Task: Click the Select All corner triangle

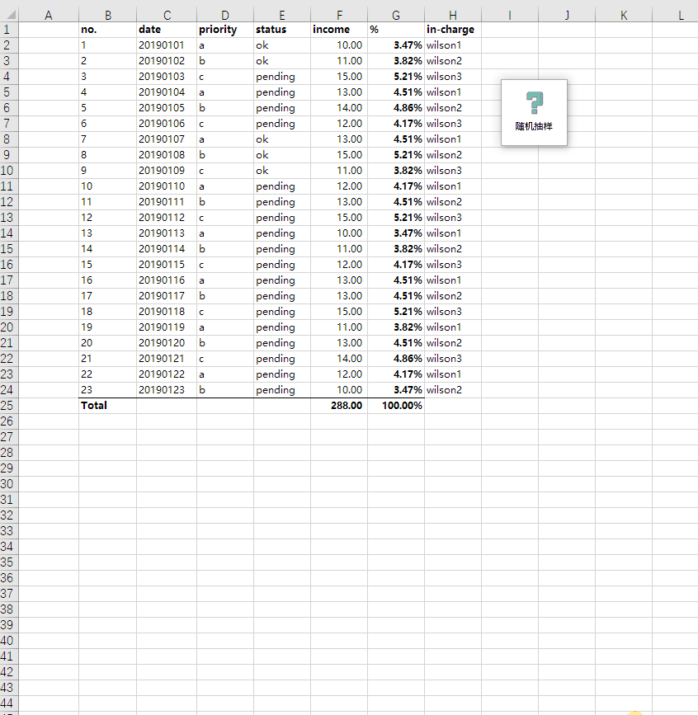Action: (x=10, y=15)
